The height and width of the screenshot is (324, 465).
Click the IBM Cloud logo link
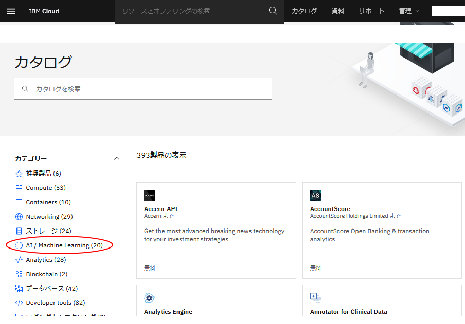[x=44, y=11]
